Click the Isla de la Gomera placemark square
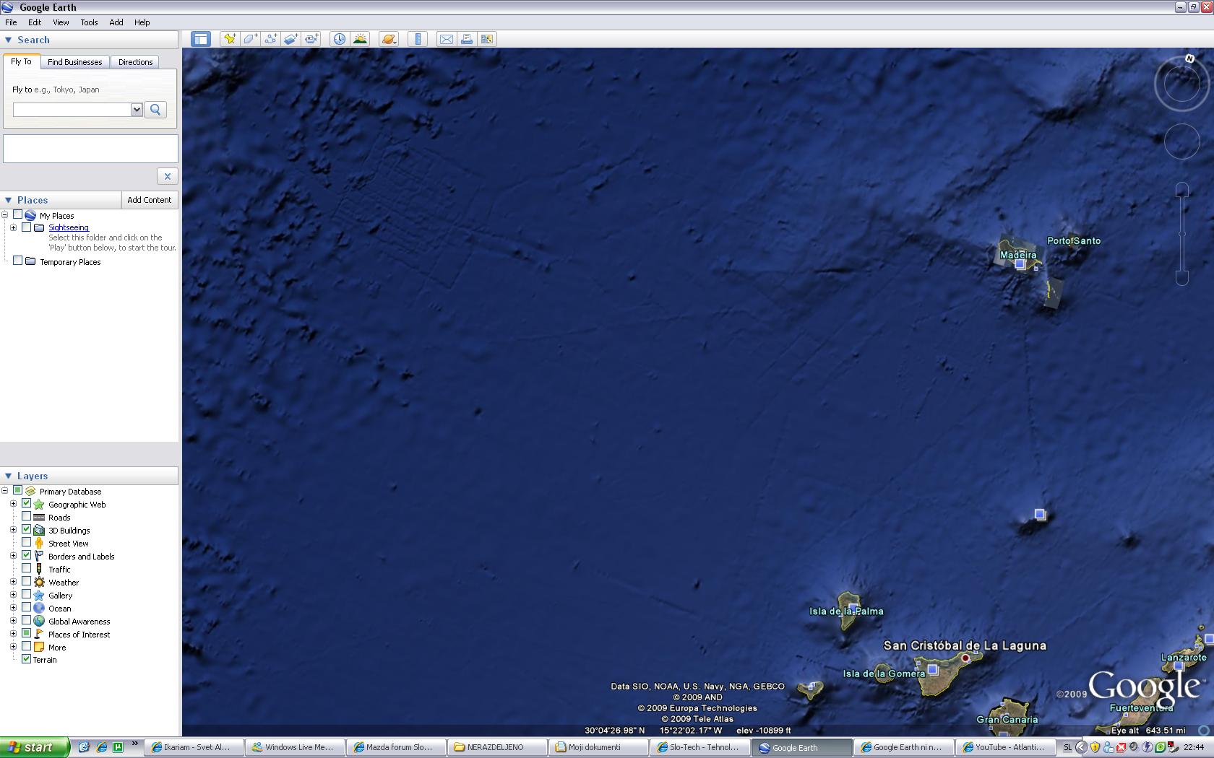 point(933,670)
